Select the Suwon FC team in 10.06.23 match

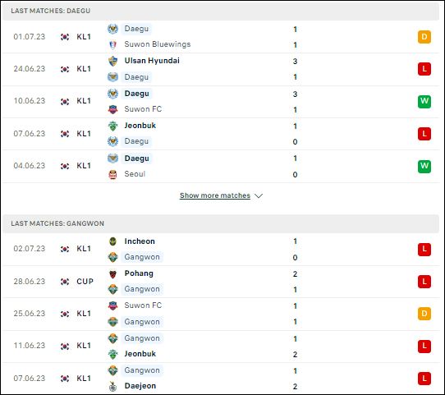[x=143, y=109]
